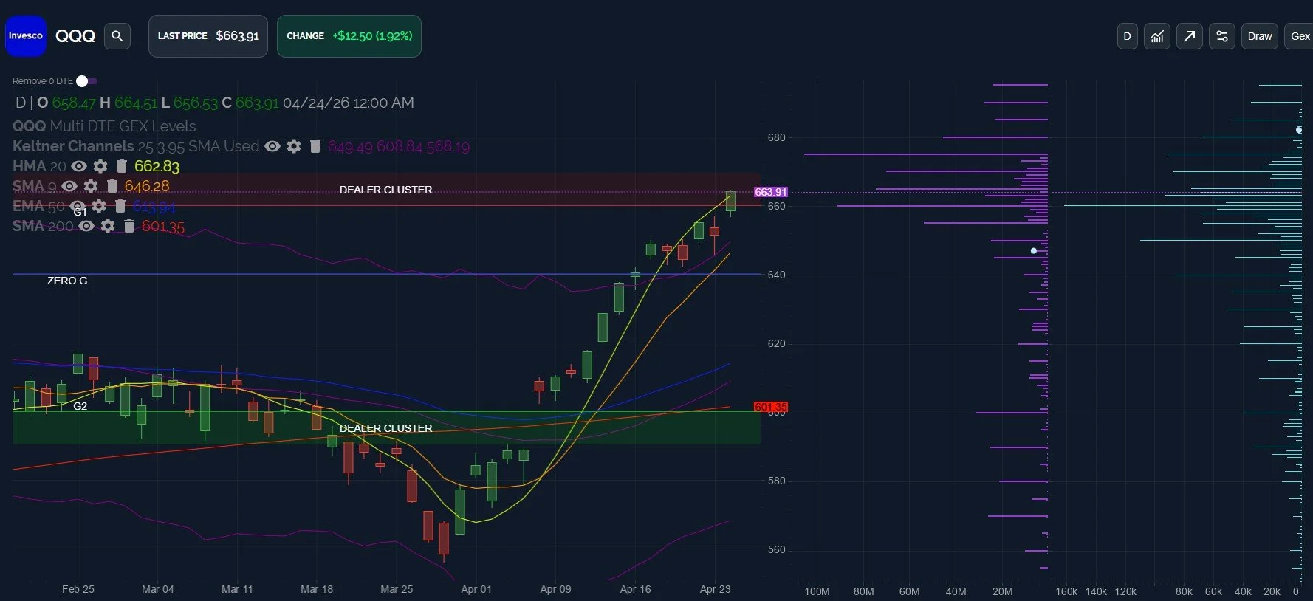The image size is (1313, 601).
Task: Hide the SMA 200 indicator
Action: pos(86,226)
